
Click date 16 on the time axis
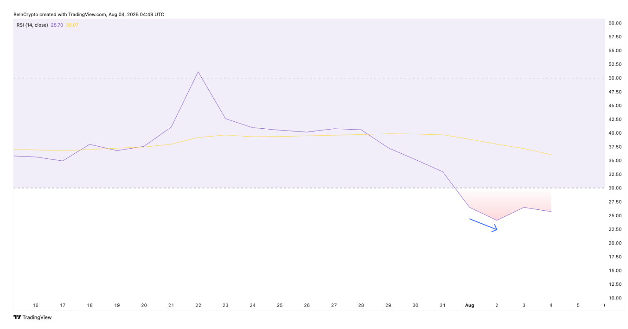35,305
